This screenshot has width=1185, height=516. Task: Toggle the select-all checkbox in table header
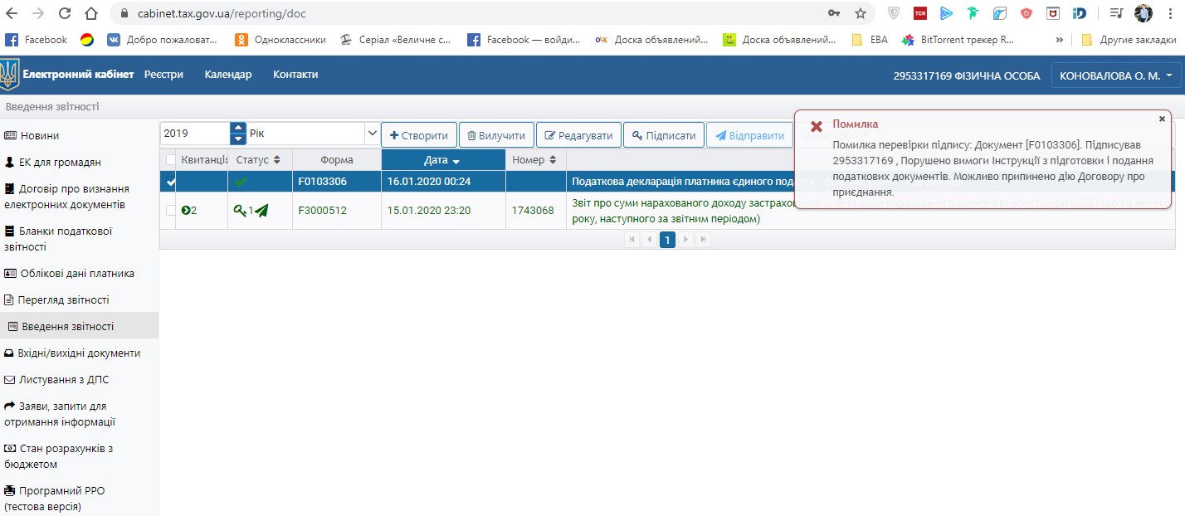[171, 159]
